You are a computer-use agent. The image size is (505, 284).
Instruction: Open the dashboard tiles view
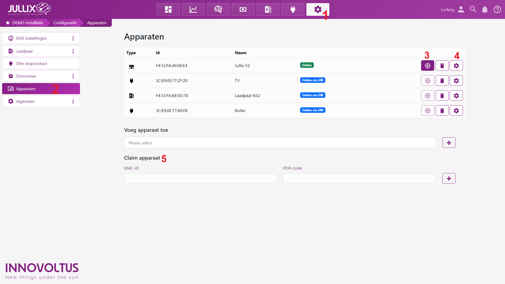168,9
